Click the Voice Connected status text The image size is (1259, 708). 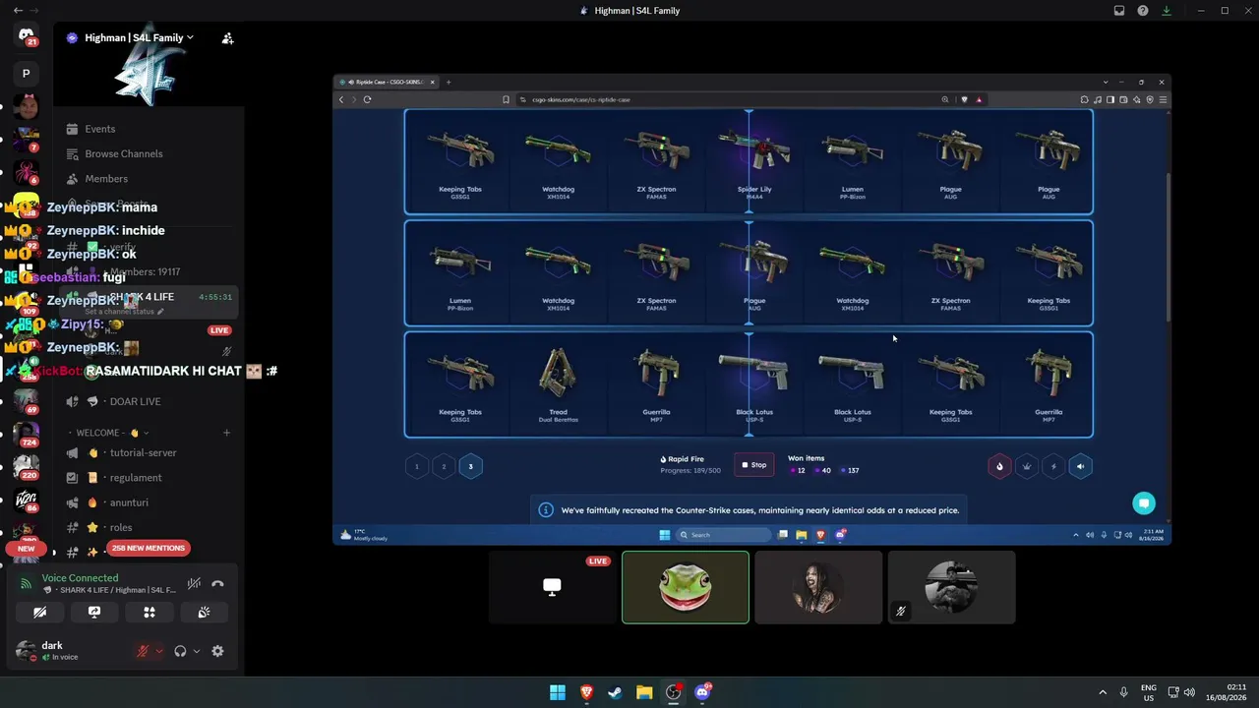pos(80,578)
